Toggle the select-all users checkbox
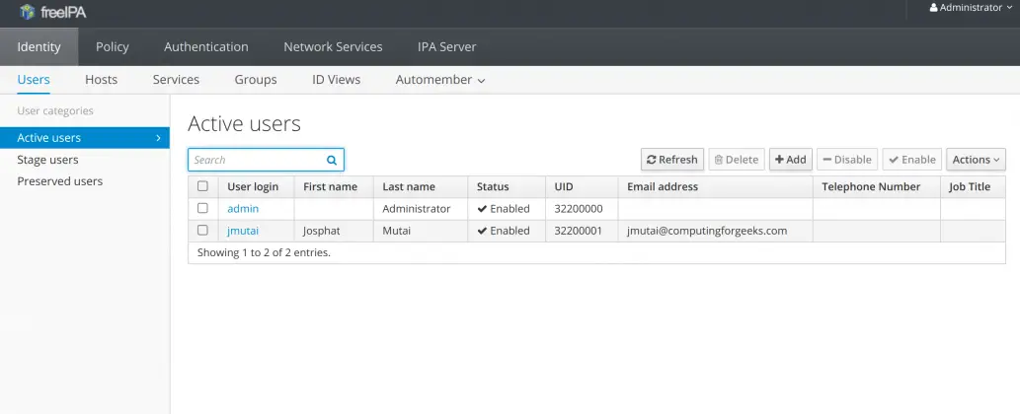This screenshot has height=414, width=1020. (x=203, y=186)
